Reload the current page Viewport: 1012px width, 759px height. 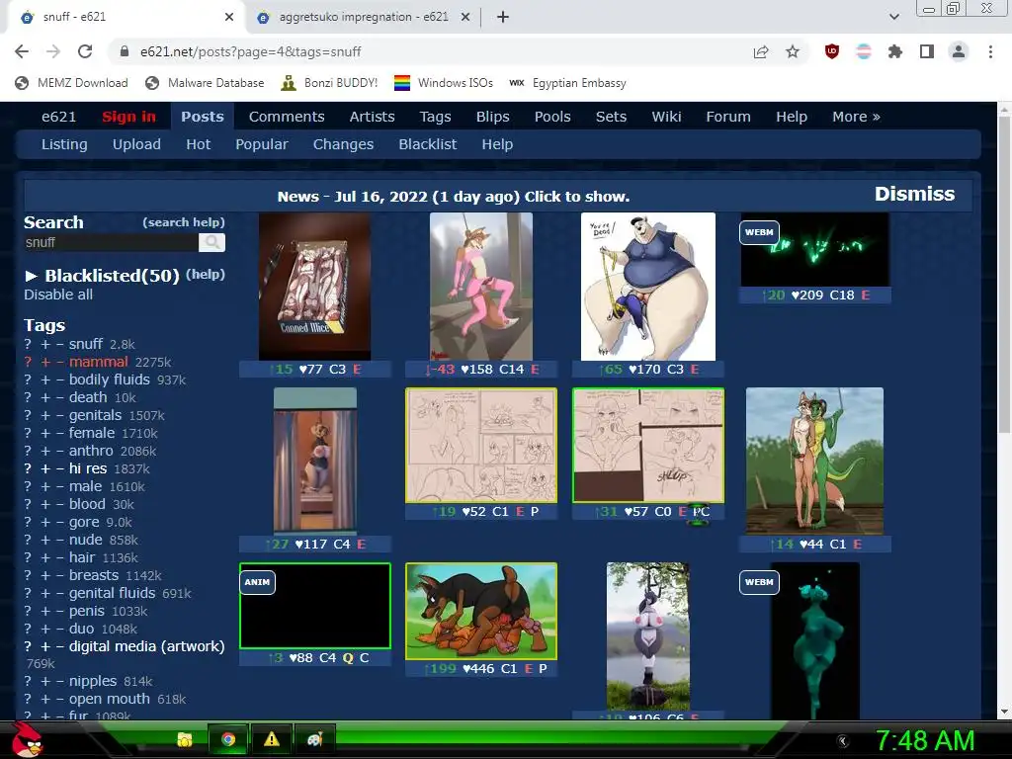pyautogui.click(x=85, y=51)
